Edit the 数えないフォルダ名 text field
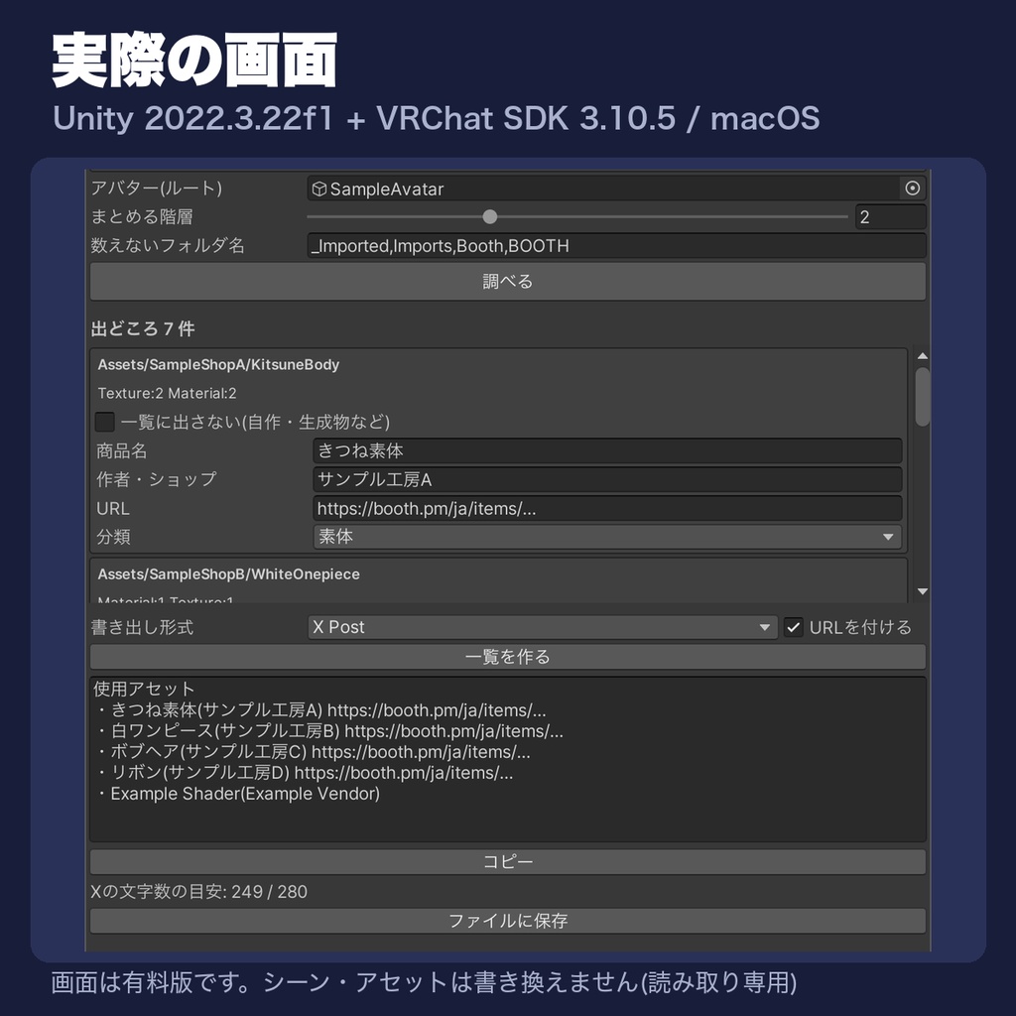 coord(616,246)
